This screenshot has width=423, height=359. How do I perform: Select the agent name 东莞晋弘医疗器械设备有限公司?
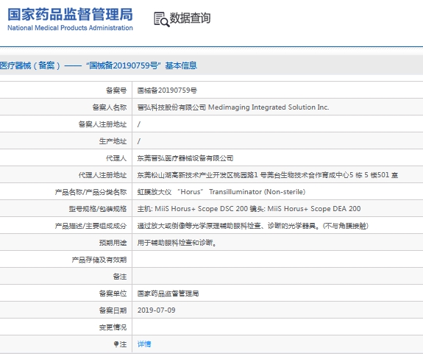[x=185, y=158]
